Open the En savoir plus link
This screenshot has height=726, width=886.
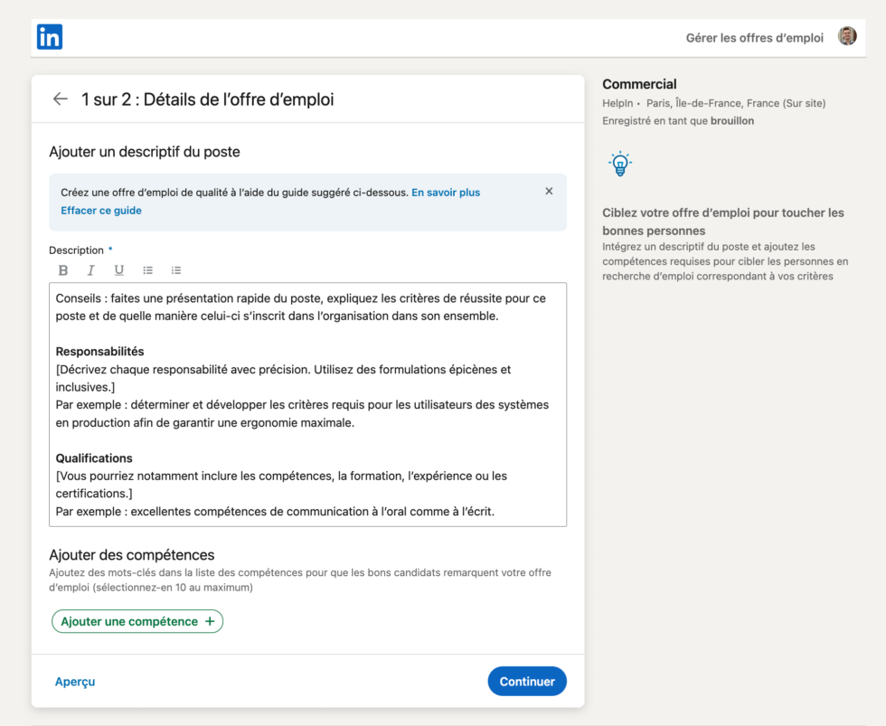(445, 192)
